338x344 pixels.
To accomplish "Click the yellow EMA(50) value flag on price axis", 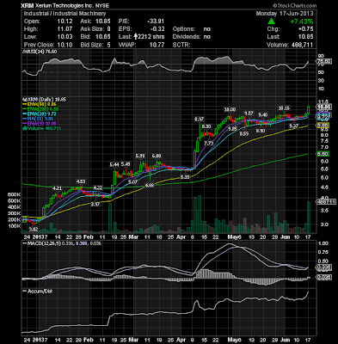I will (323, 126).
